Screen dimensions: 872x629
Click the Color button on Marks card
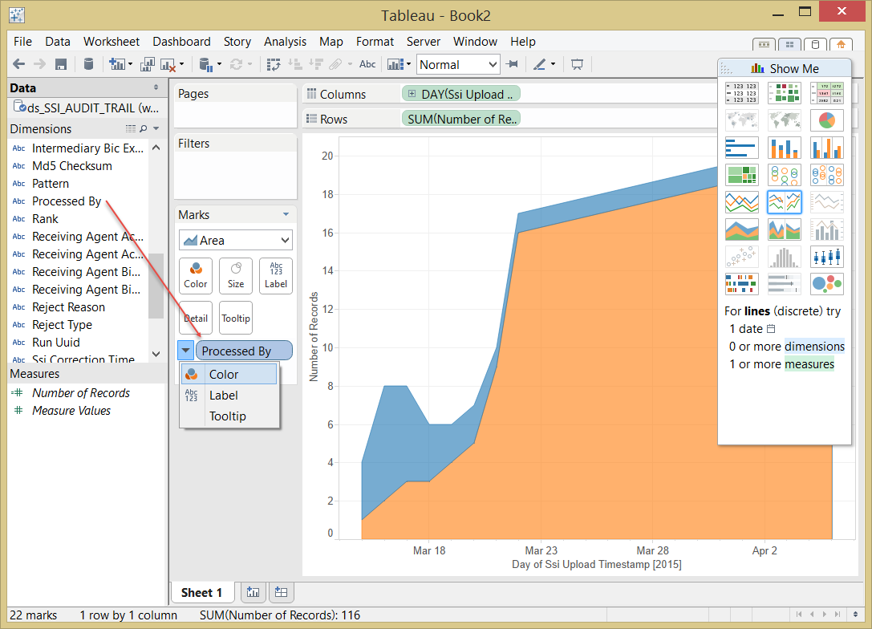(x=196, y=276)
